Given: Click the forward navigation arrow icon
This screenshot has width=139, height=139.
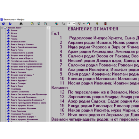Looking at the screenshot, I should point(10,24).
